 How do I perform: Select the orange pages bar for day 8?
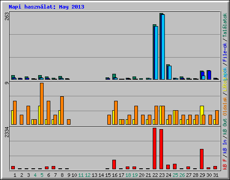(x=62, y=110)
